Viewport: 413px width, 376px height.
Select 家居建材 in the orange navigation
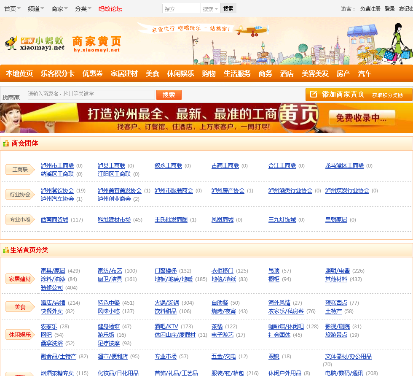[x=124, y=73]
